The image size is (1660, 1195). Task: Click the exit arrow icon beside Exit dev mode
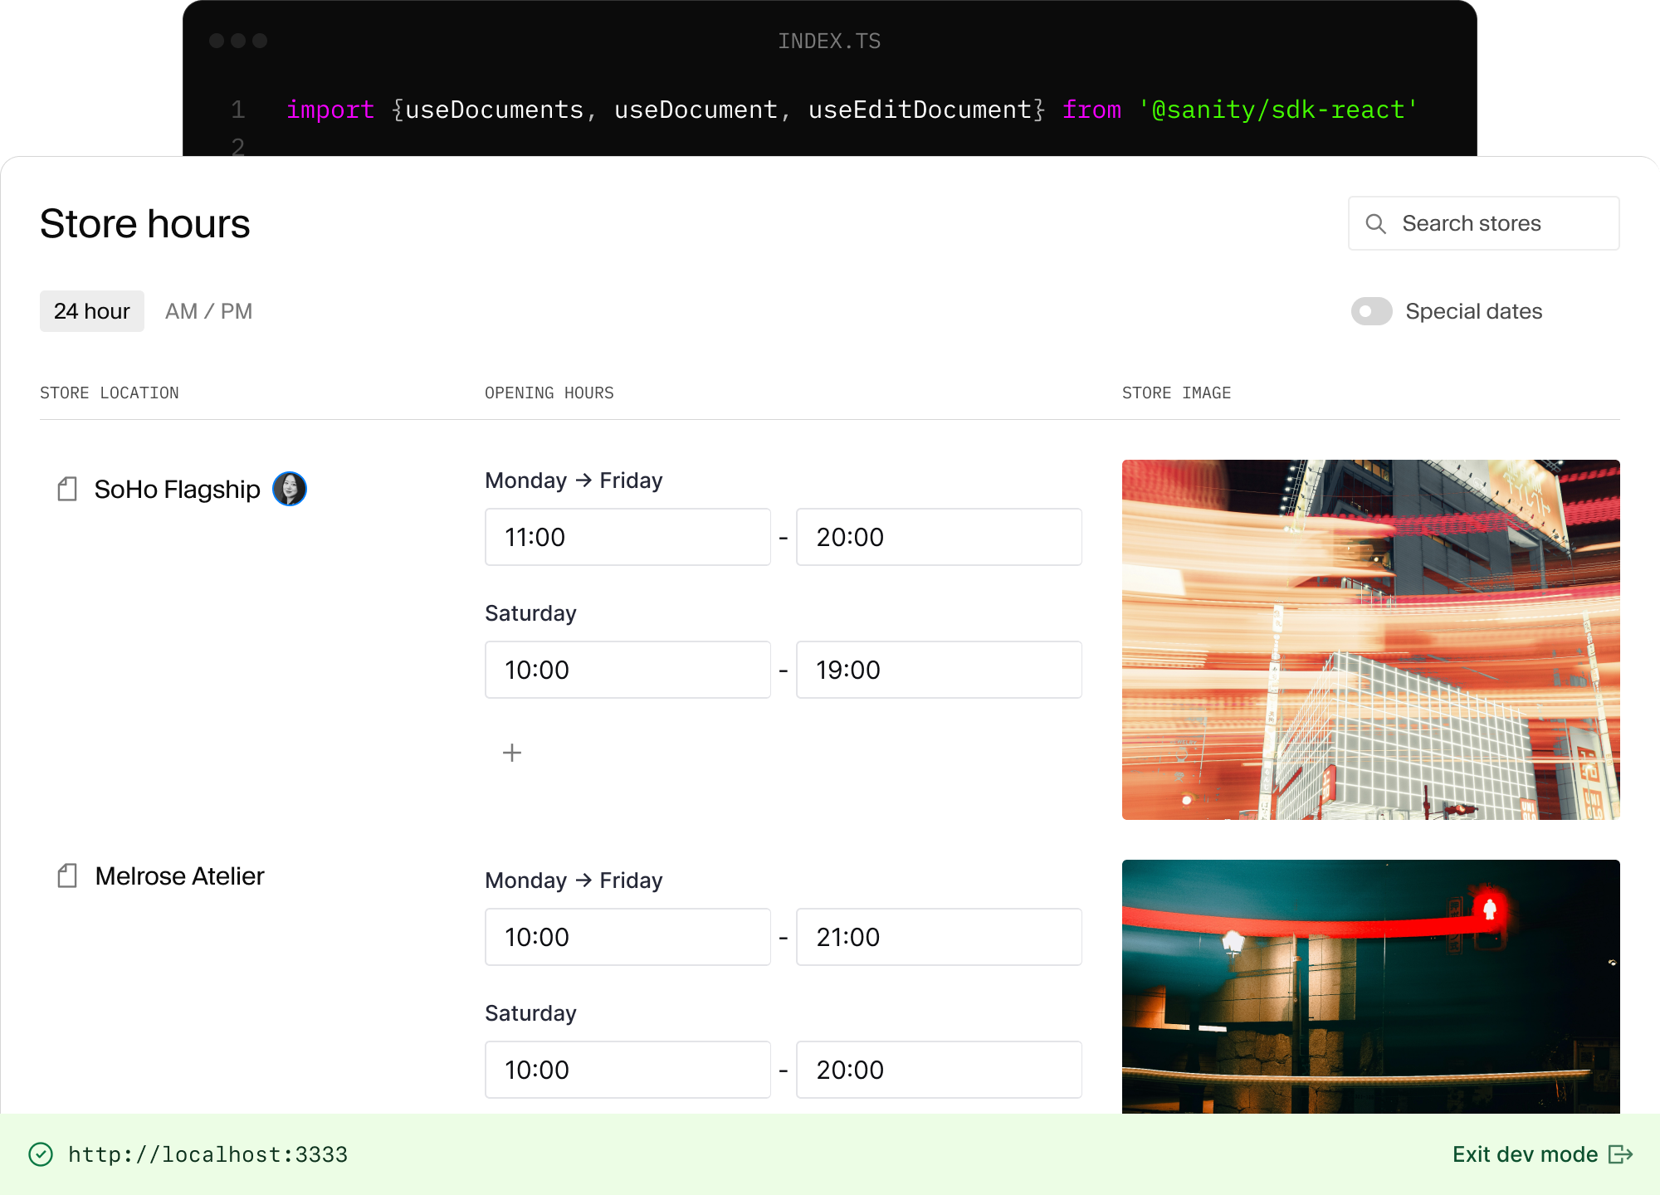pyautogui.click(x=1620, y=1154)
